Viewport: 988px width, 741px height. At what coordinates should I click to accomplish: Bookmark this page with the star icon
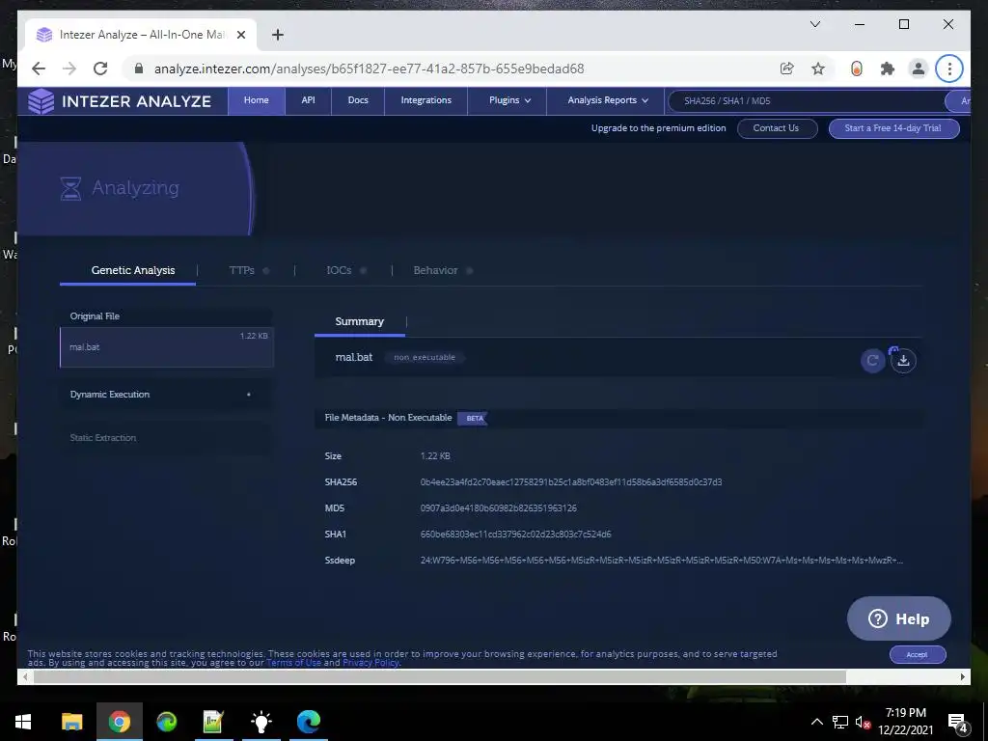click(818, 69)
